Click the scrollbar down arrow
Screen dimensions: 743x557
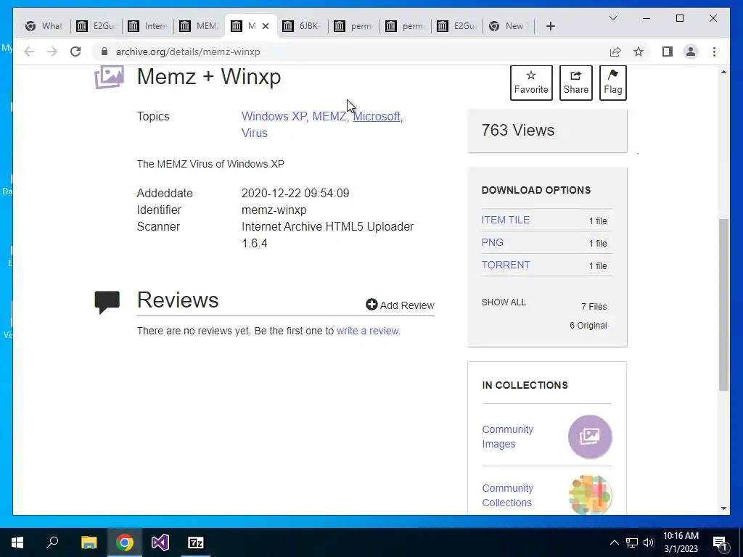coord(723,508)
